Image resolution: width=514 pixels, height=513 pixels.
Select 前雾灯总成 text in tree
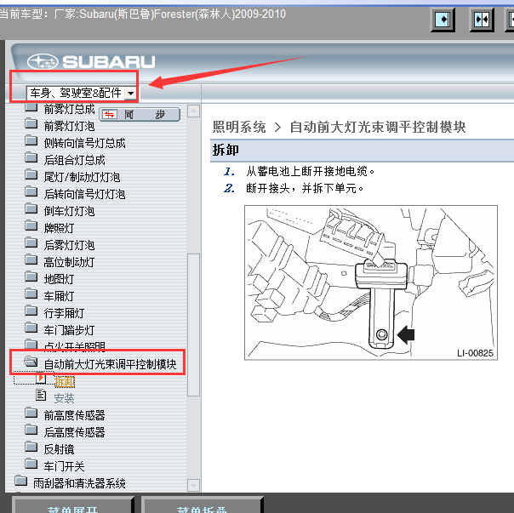tap(69, 109)
